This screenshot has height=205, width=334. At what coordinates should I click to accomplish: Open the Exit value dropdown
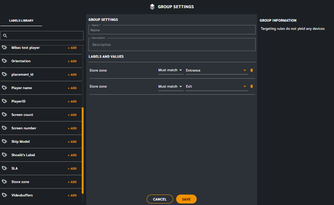pos(217,86)
